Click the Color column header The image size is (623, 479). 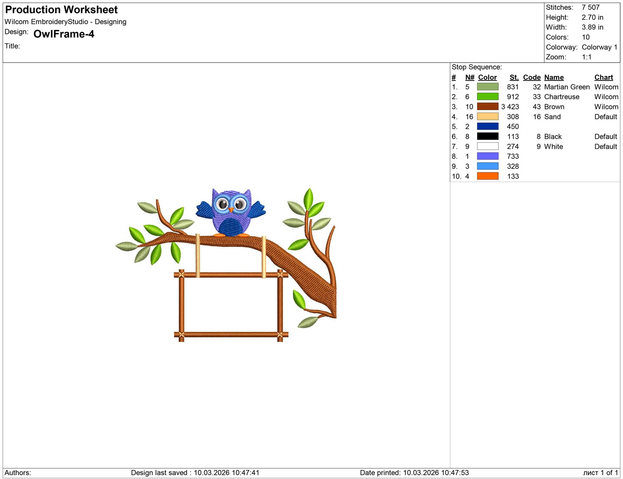pyautogui.click(x=487, y=77)
